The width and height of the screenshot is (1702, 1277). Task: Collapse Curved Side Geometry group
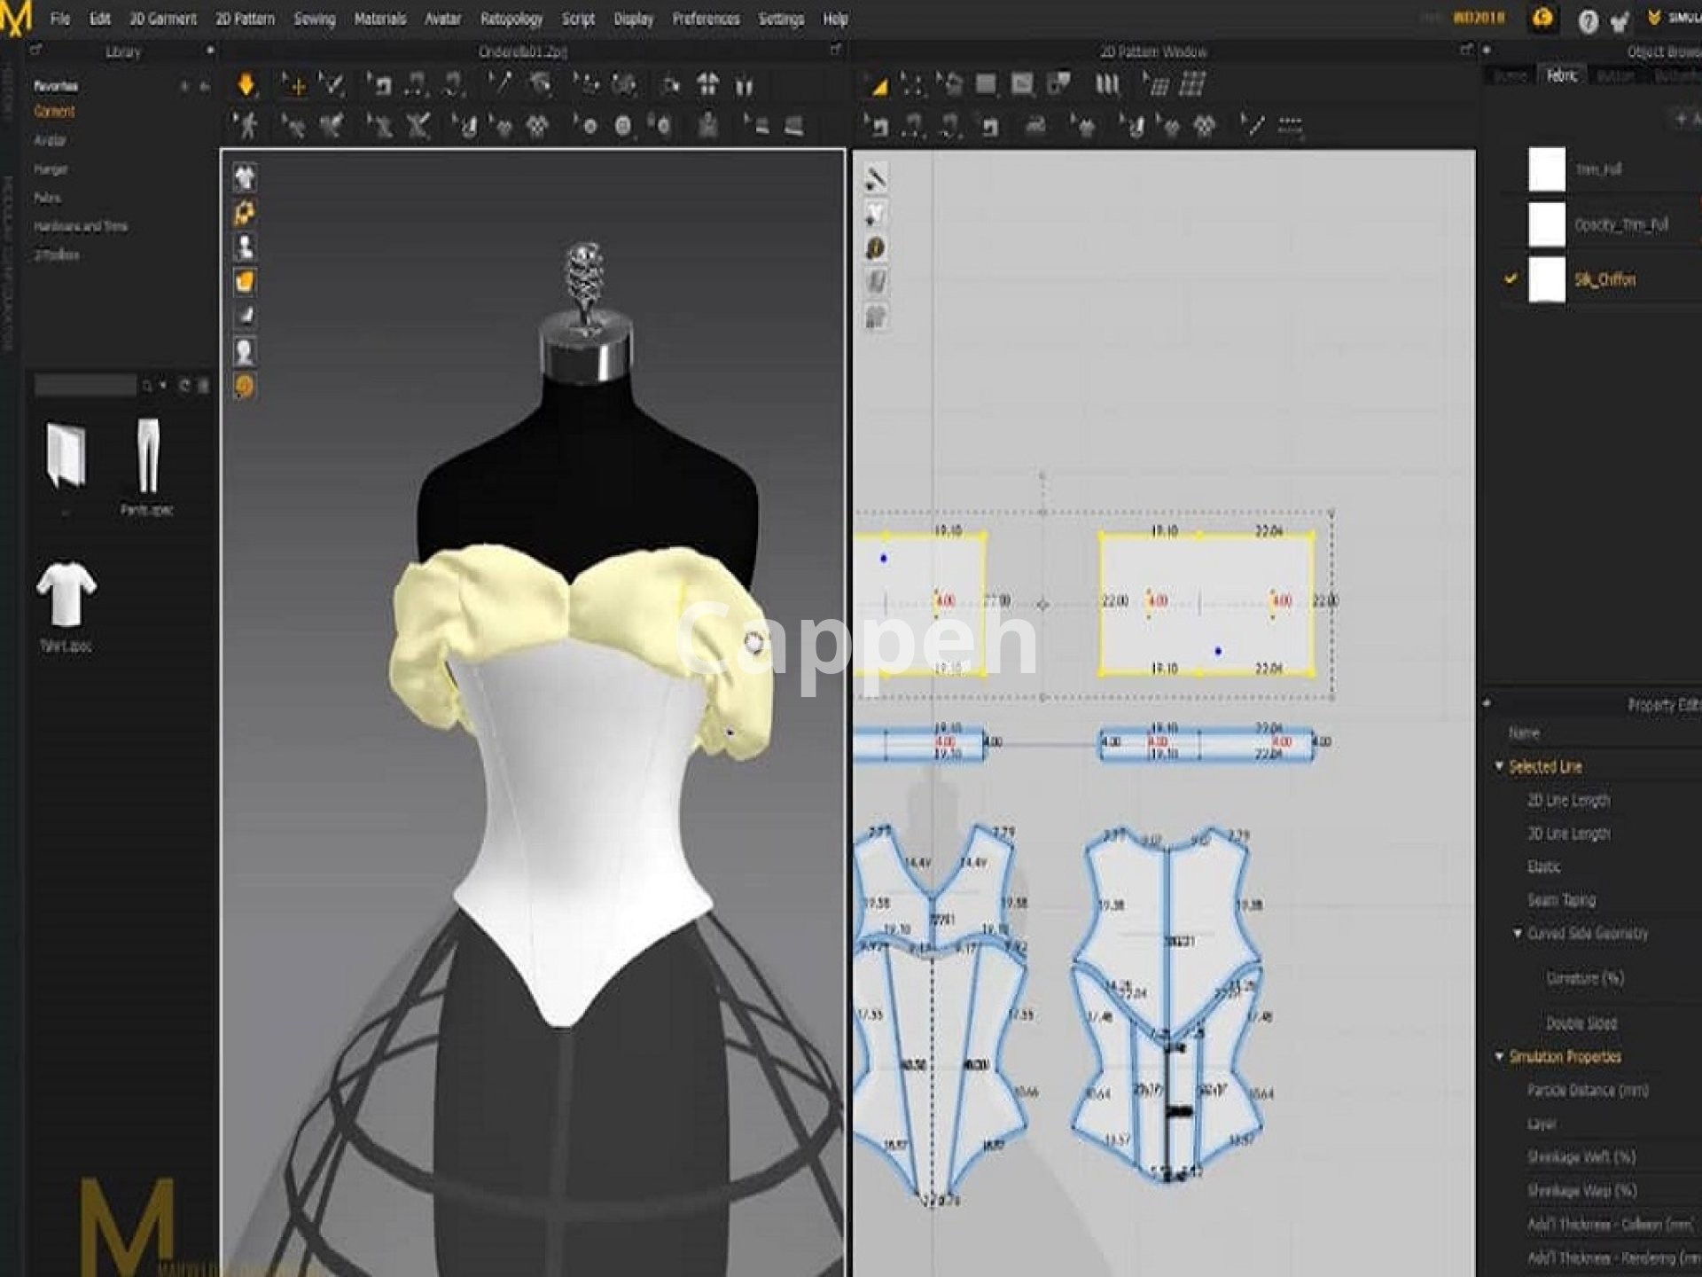[1518, 933]
